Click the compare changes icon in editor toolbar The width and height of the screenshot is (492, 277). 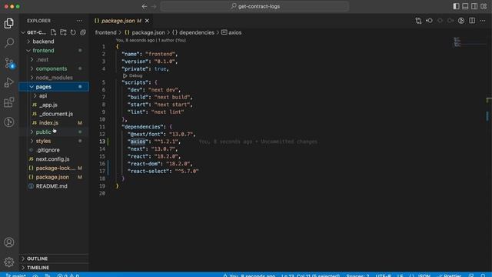[418, 21]
